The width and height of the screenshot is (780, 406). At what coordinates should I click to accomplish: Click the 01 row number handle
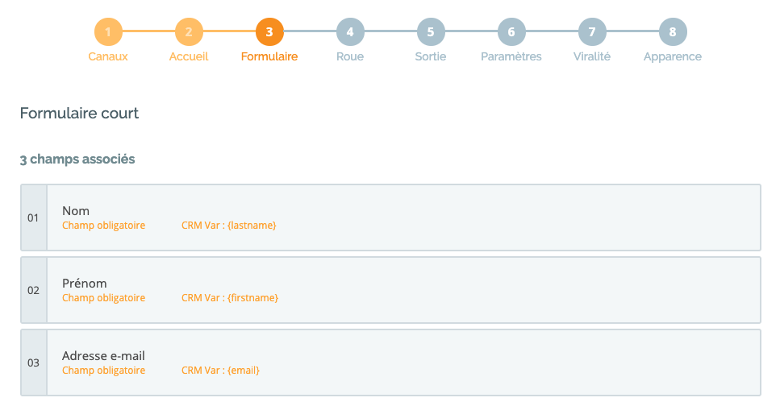[33, 217]
